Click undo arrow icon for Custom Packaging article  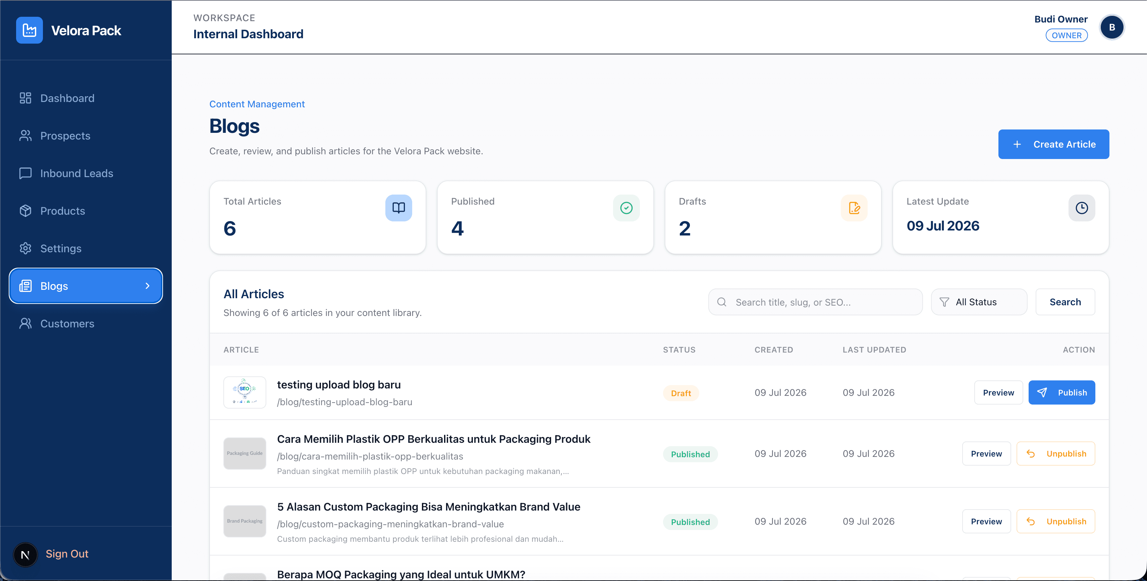(1030, 521)
